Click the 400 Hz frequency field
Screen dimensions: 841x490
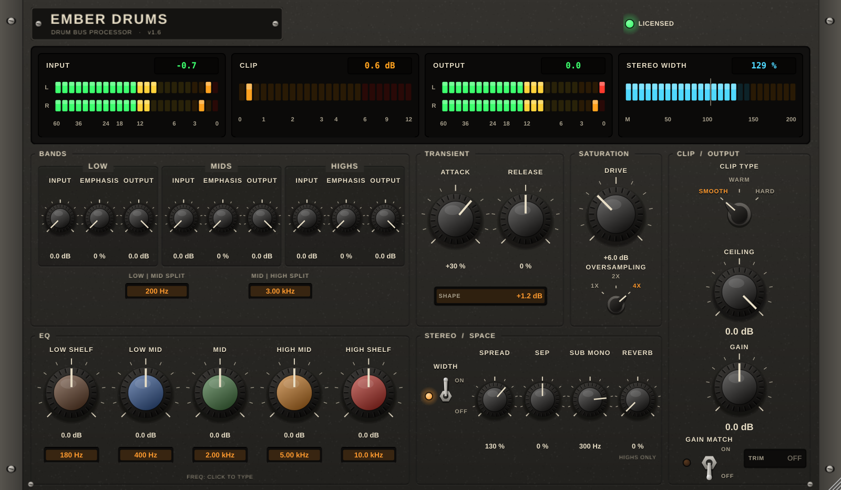tap(146, 455)
